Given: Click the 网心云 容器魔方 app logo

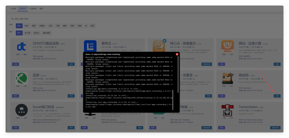Looking at the screenshot, I should 159,46.
